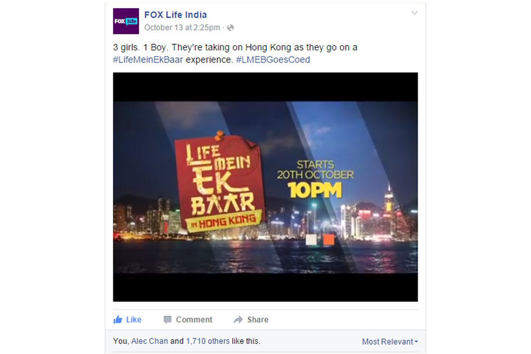
Task: Open the #LMEBGoesCoed hashtag
Action: (273, 60)
